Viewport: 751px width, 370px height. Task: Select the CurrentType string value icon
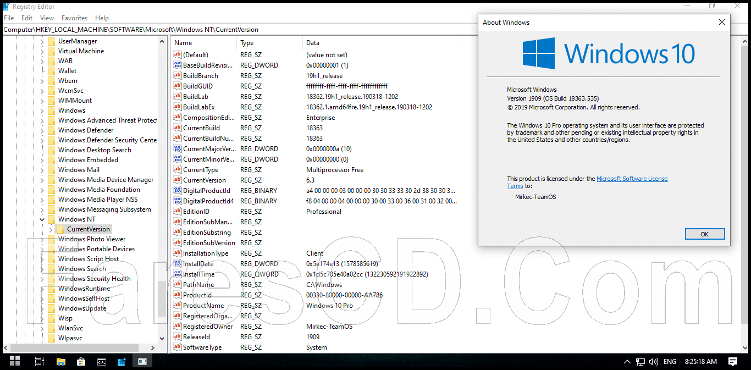[177, 169]
